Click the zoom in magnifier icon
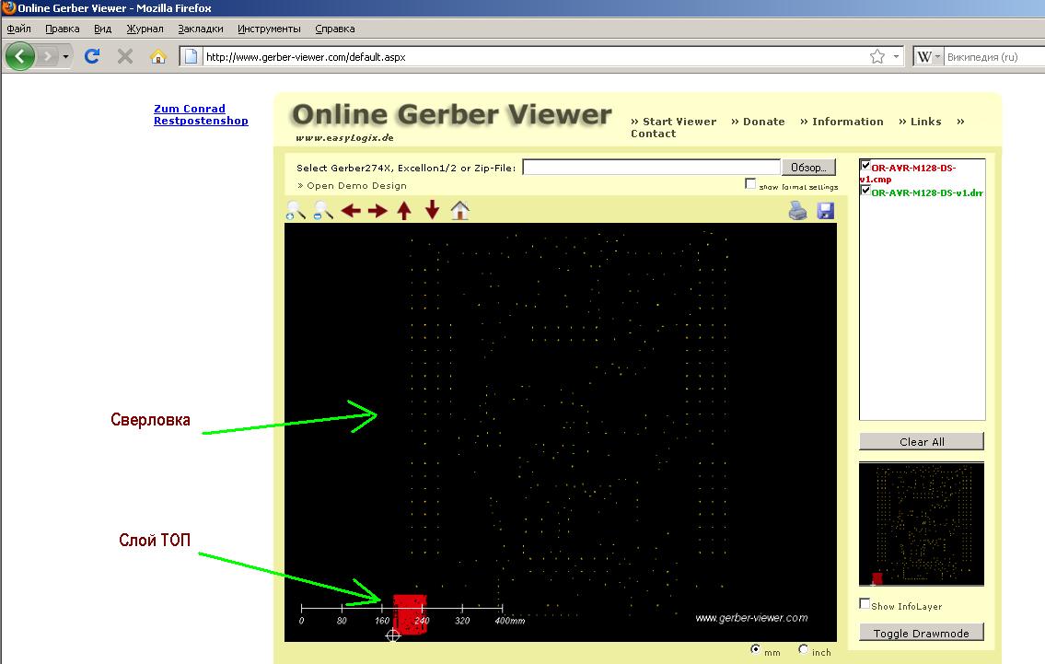This screenshot has width=1045, height=664. coord(296,211)
